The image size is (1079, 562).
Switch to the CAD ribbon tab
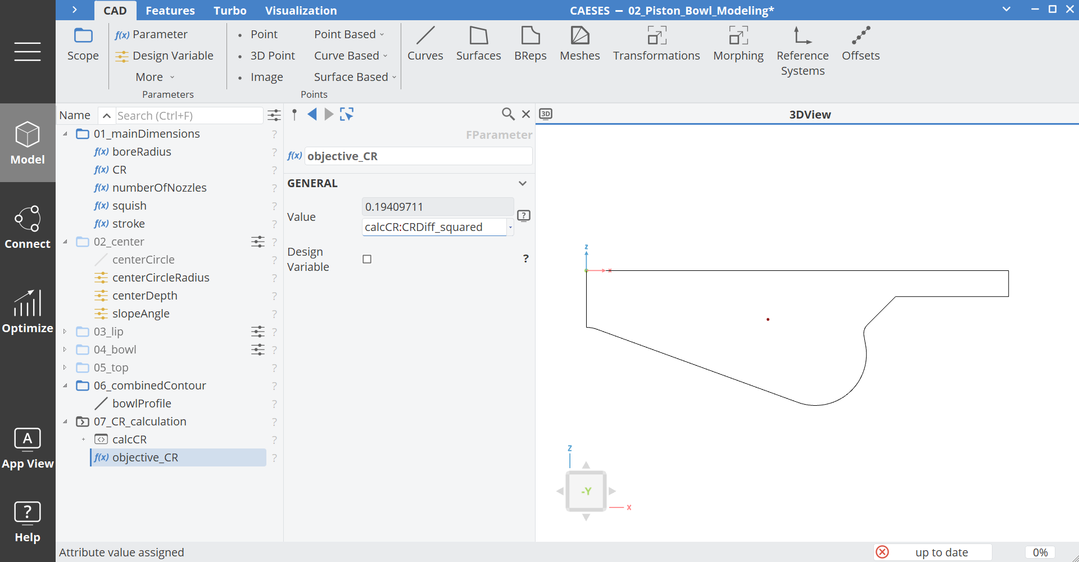115,10
